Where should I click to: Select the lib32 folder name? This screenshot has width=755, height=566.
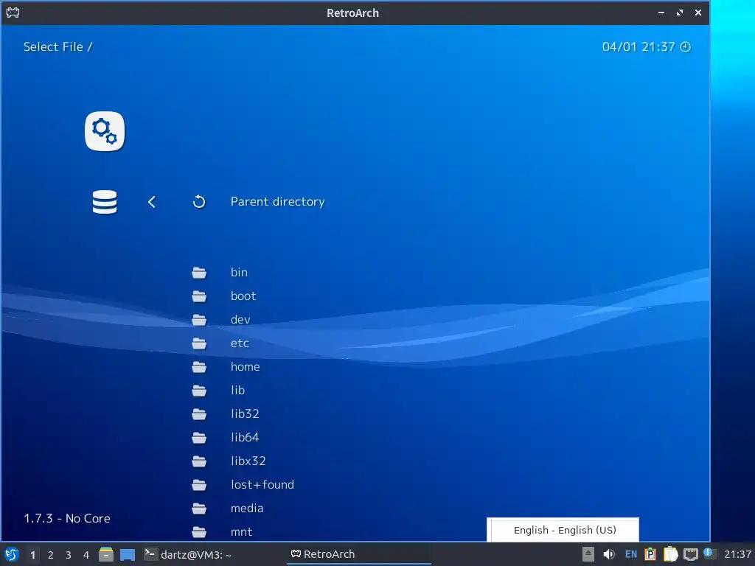[245, 414]
